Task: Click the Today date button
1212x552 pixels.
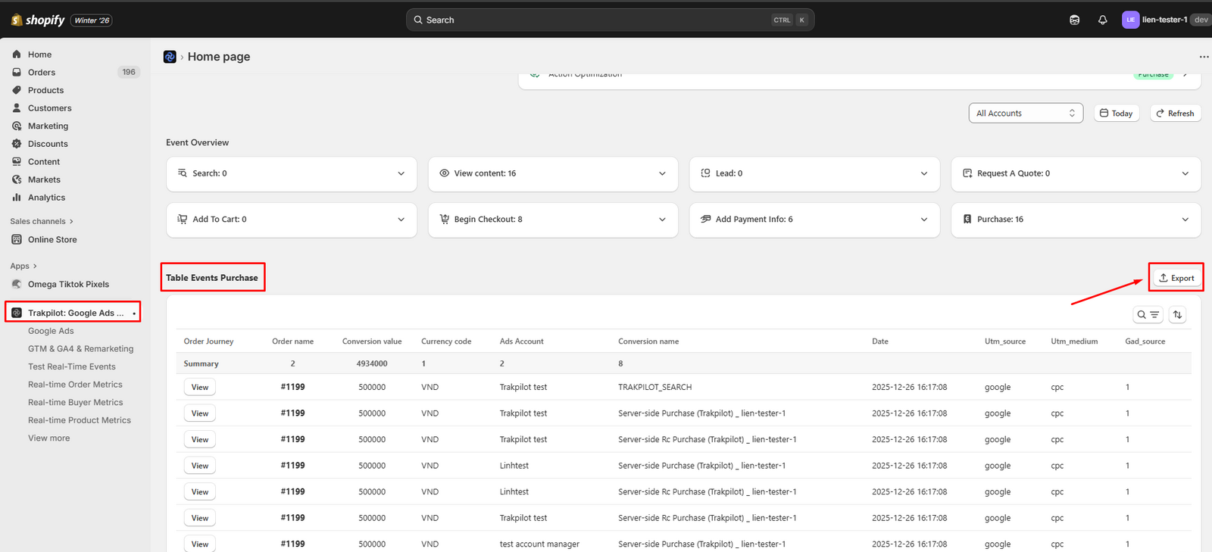Action: pyautogui.click(x=1117, y=113)
